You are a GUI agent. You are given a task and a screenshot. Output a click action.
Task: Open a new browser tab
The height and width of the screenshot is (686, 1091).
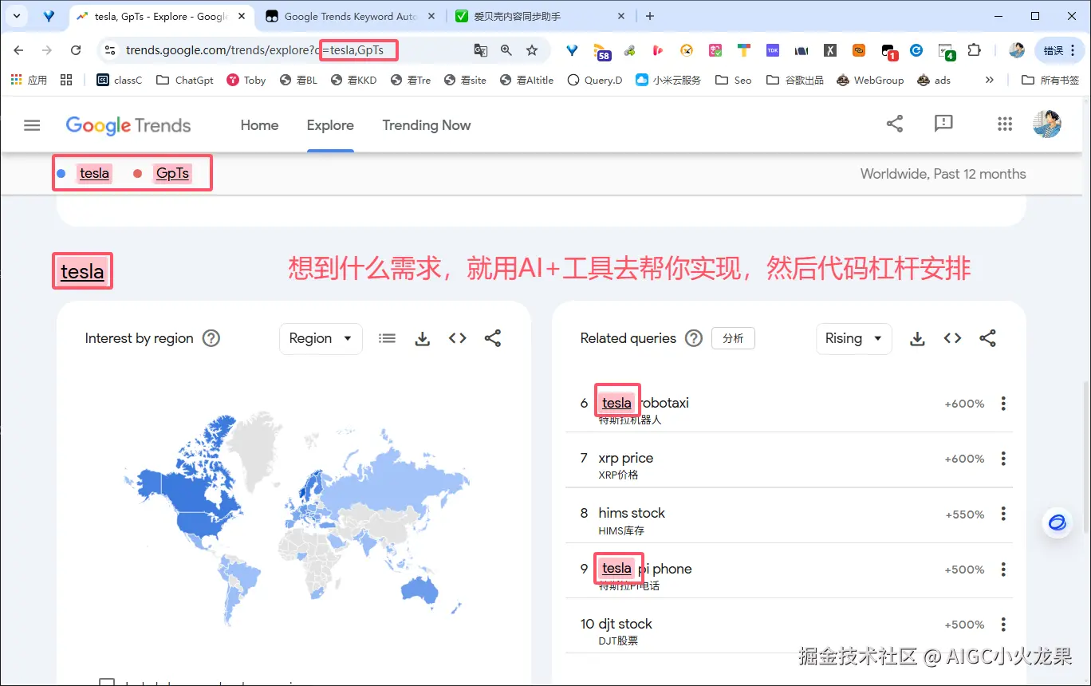[x=650, y=16]
